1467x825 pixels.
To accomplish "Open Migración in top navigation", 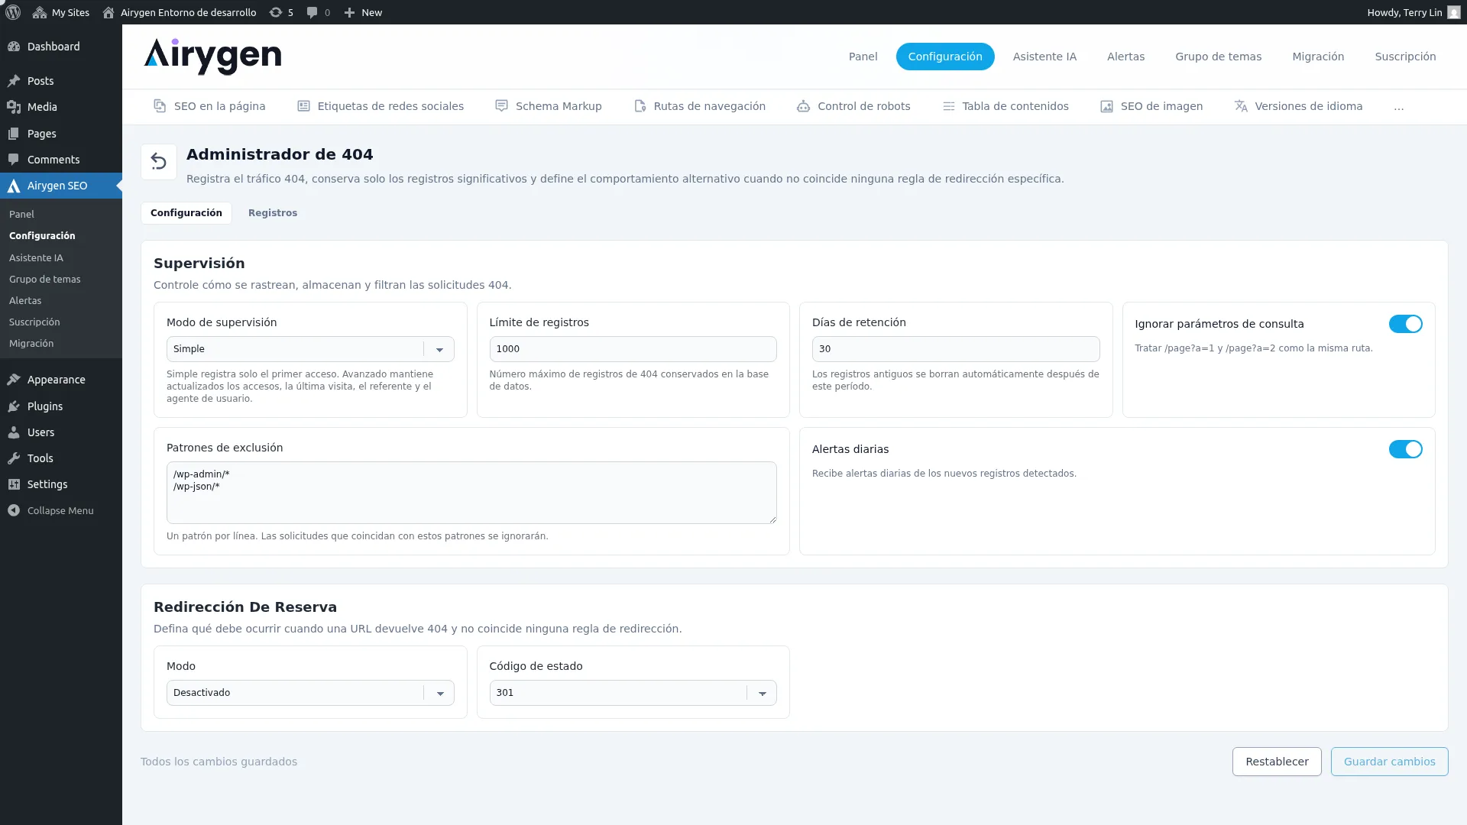I will (x=1318, y=57).
